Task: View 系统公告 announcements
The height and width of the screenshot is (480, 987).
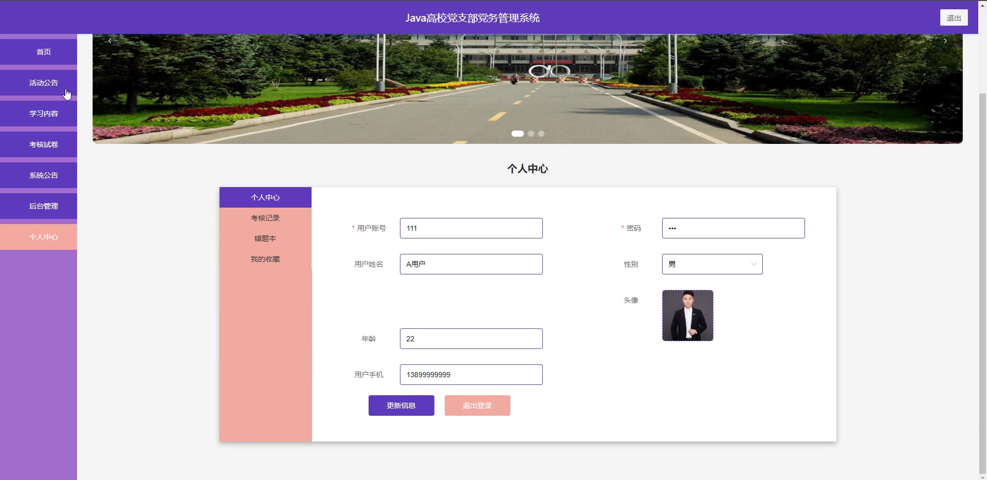Action: (39, 175)
